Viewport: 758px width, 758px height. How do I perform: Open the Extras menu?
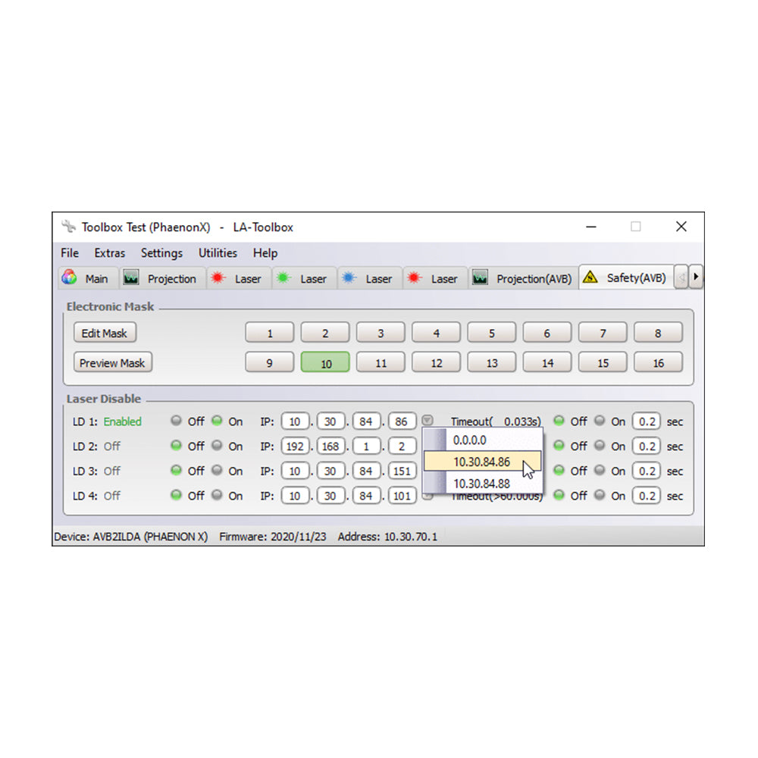point(110,253)
